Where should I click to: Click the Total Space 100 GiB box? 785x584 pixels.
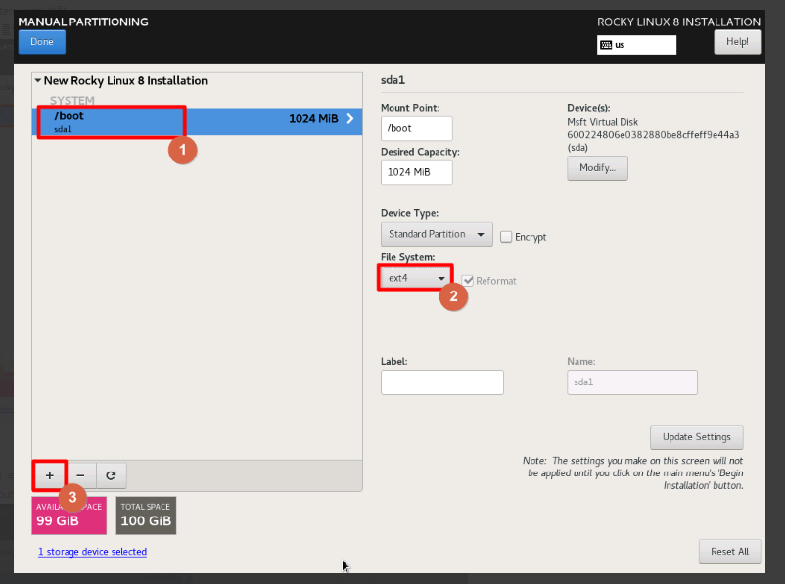[x=146, y=516]
